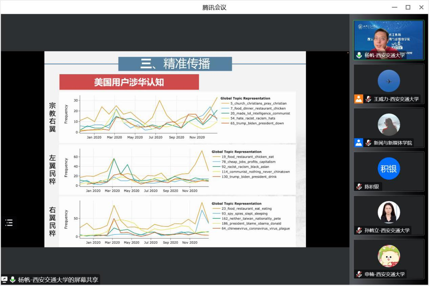
Task: Click muted mic icon for 孙鹤立
Action: pyautogui.click(x=359, y=230)
